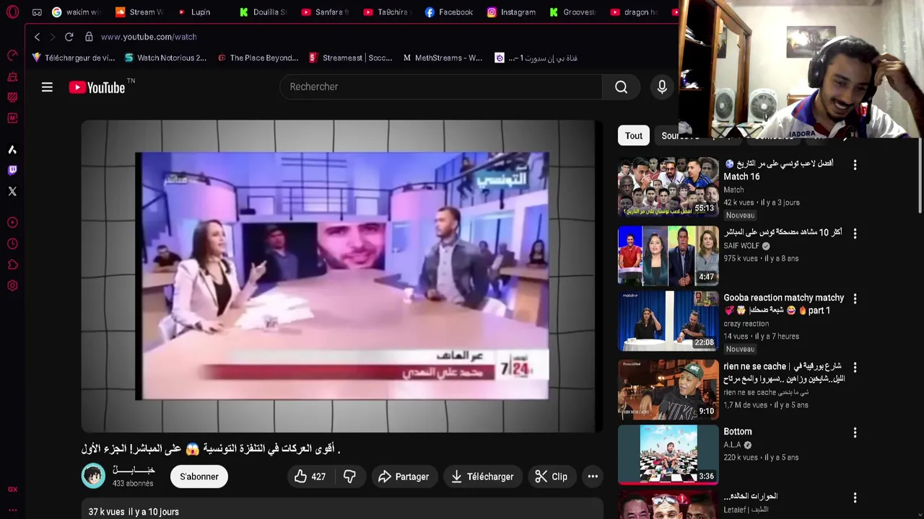Open the Twitch panel in sidebar
Image resolution: width=924 pixels, height=519 pixels.
12,170
